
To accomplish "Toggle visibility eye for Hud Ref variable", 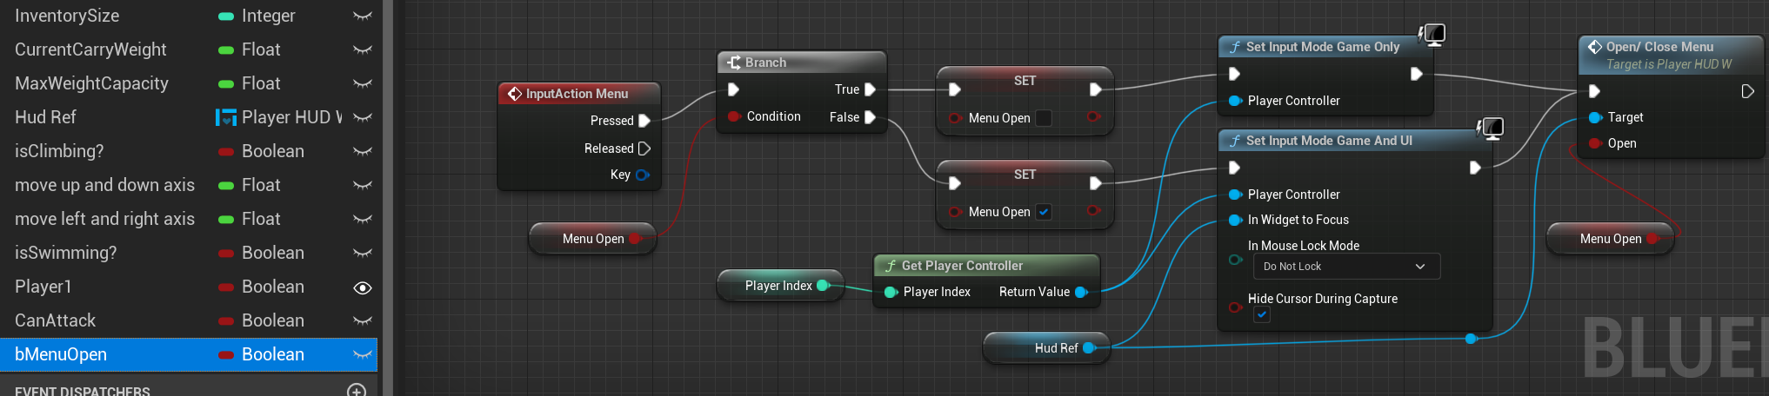I will click(363, 117).
